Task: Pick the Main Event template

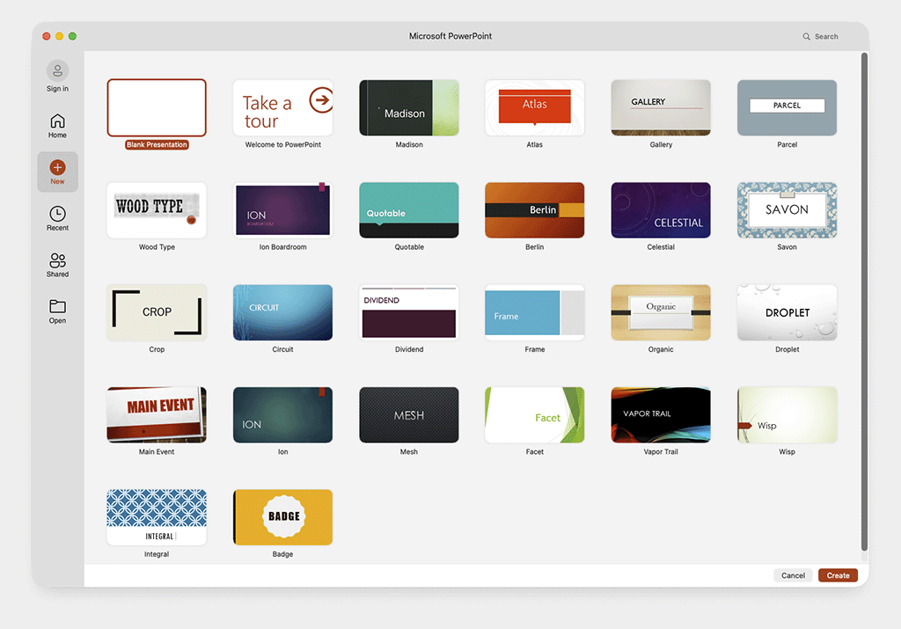Action: [x=157, y=413]
